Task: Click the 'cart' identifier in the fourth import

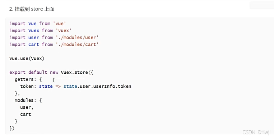Action: click(34, 44)
